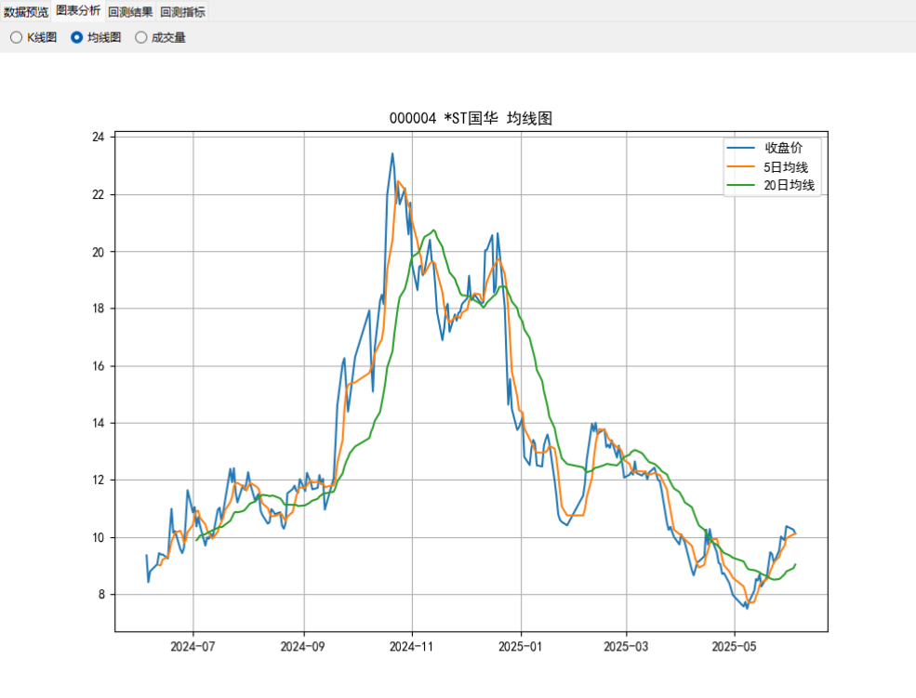Click the y-axis value 24
The width and height of the screenshot is (916, 698).
click(99, 138)
